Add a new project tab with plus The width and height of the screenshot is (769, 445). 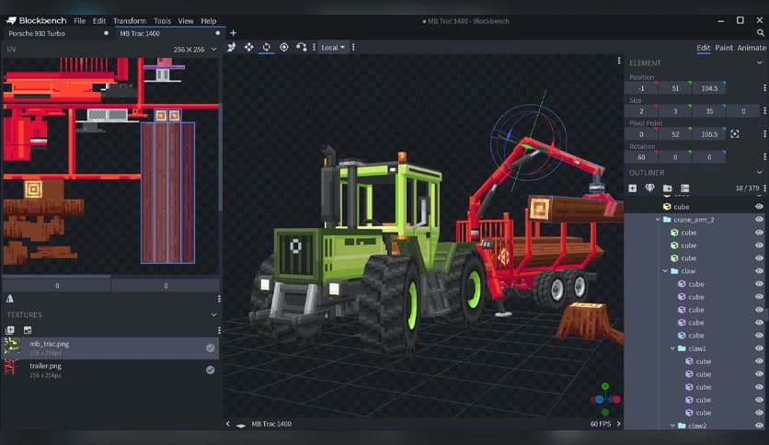(234, 33)
